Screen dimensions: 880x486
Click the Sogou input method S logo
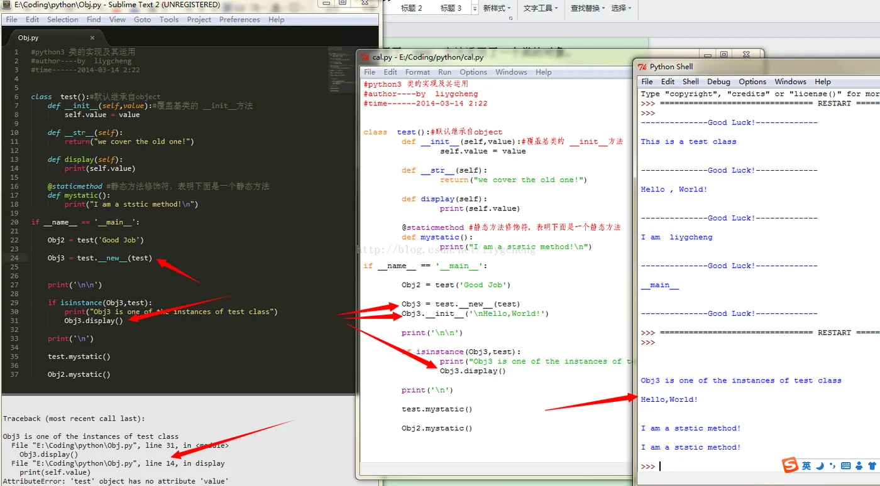pyautogui.click(x=790, y=465)
